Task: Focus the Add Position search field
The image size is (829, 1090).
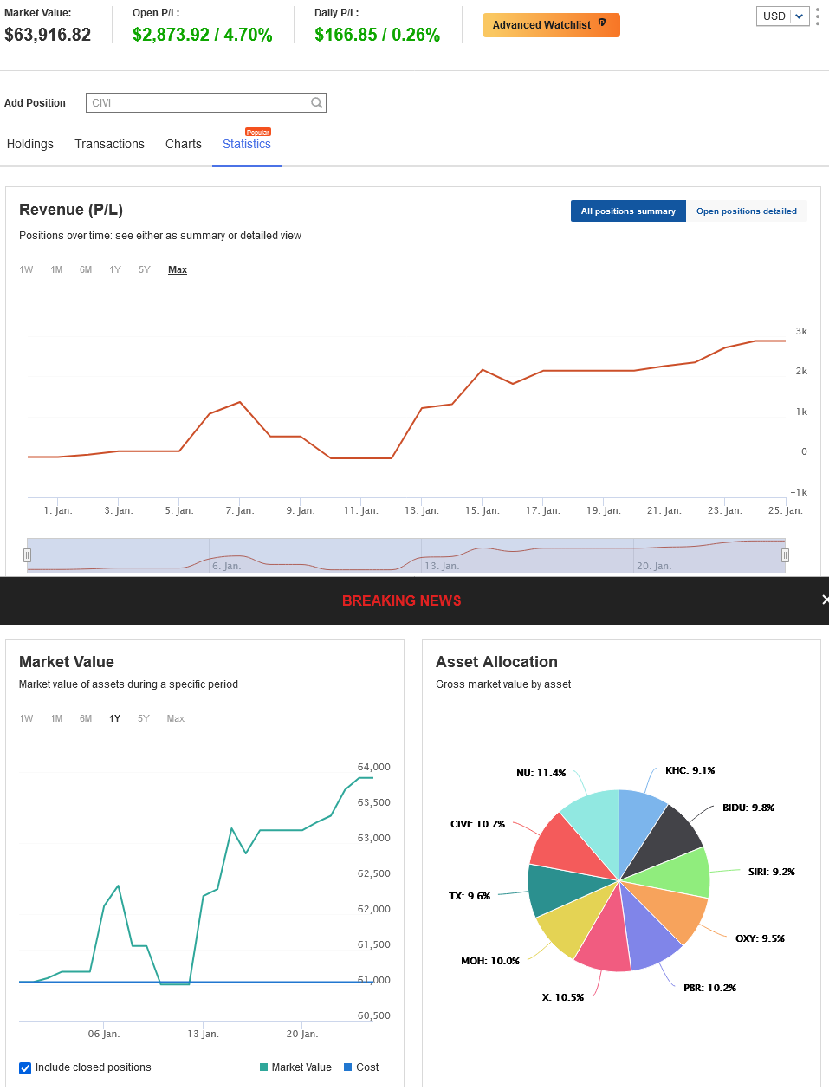Action: [206, 103]
